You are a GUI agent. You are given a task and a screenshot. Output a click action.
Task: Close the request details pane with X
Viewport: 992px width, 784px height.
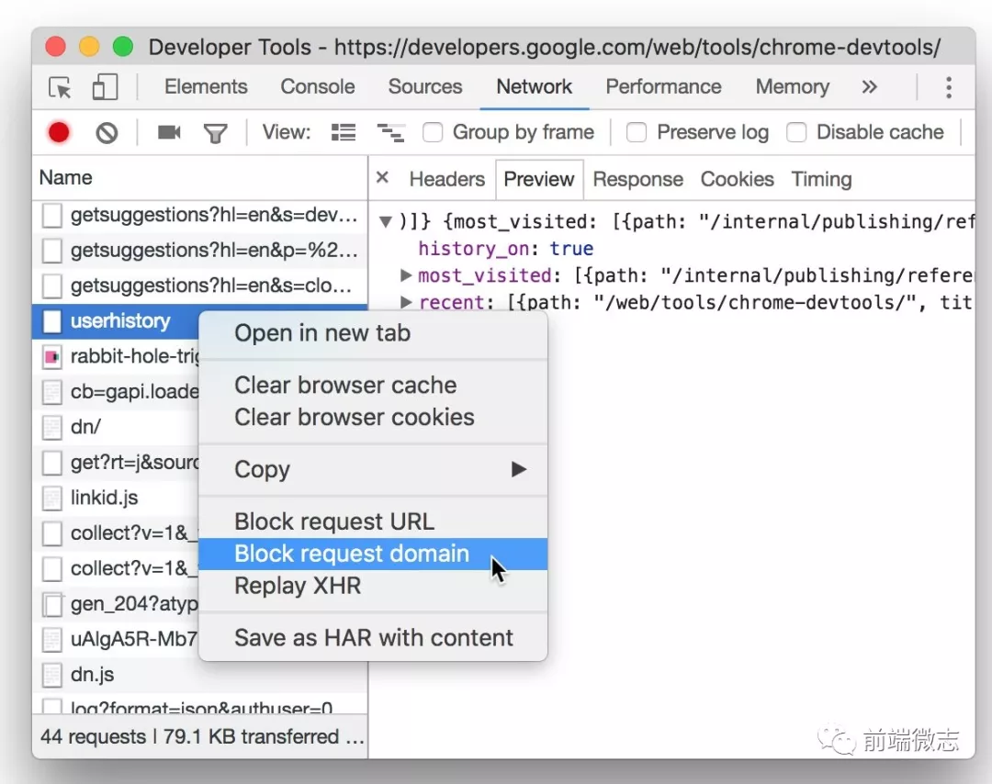[x=382, y=178]
